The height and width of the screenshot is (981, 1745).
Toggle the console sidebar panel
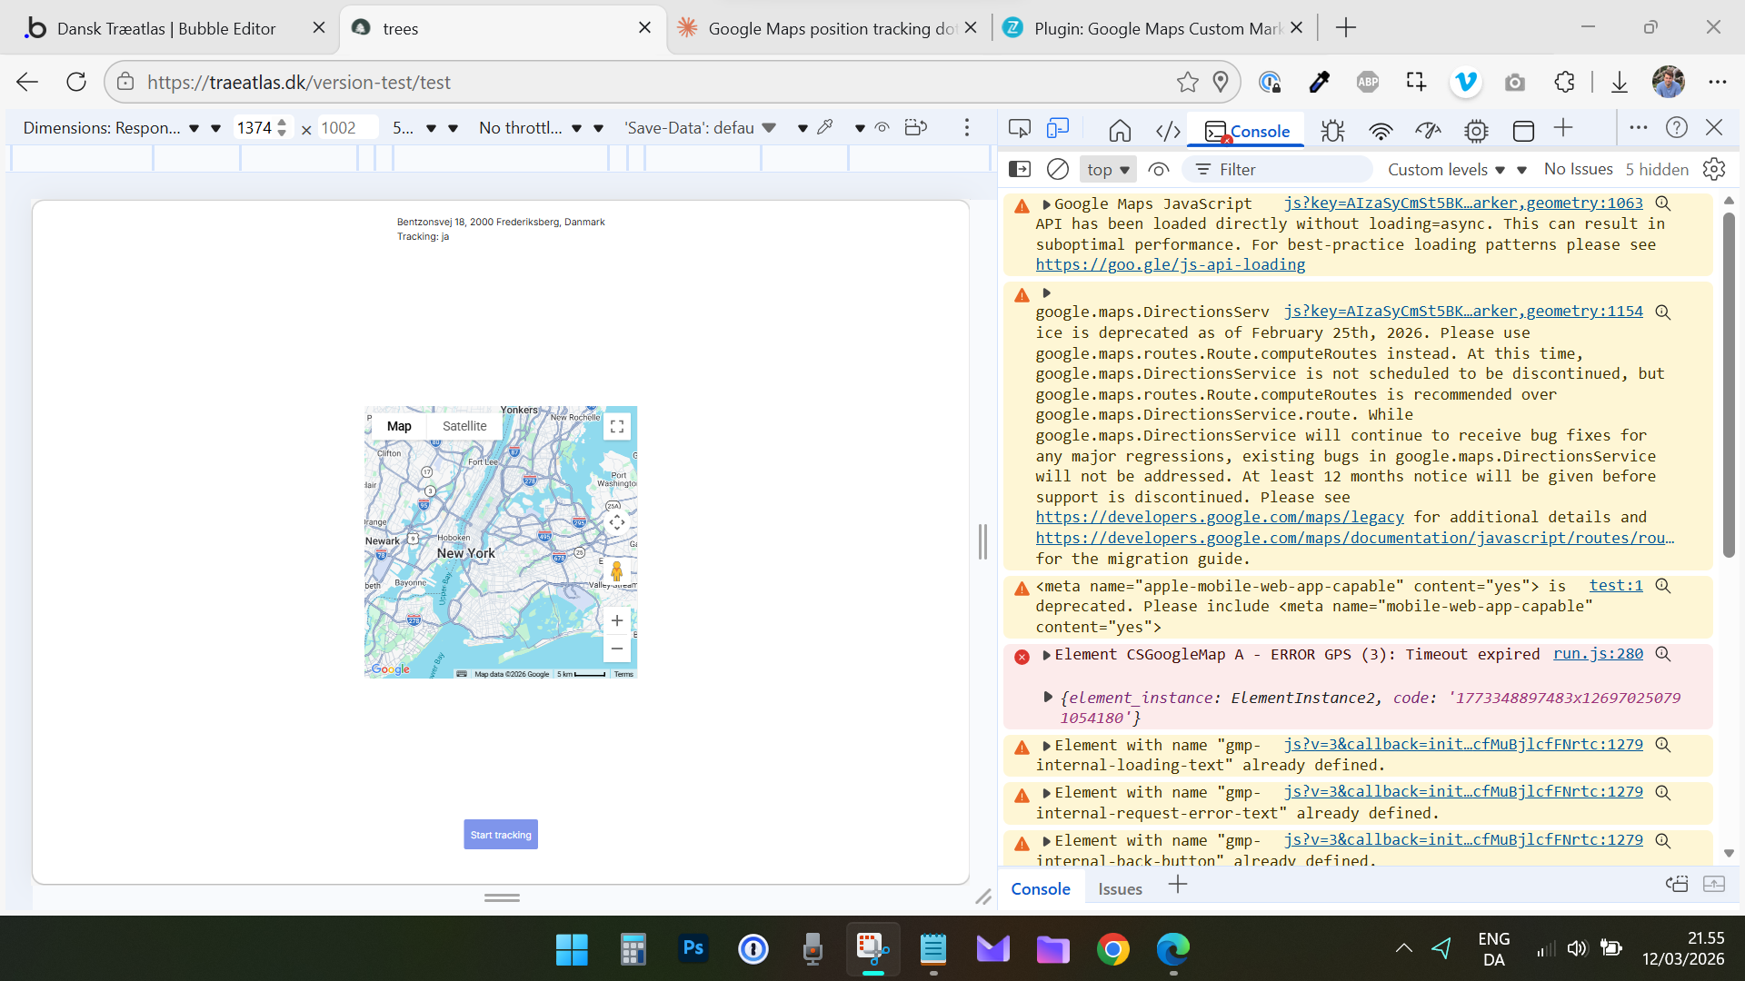(1020, 169)
